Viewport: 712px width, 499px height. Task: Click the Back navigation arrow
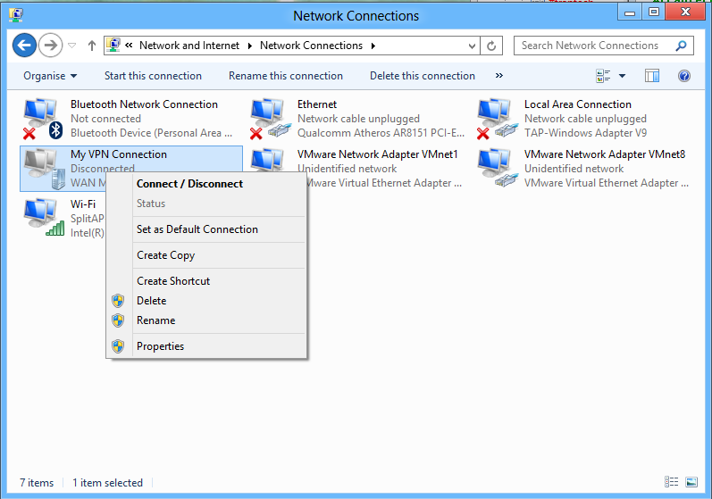click(x=25, y=46)
